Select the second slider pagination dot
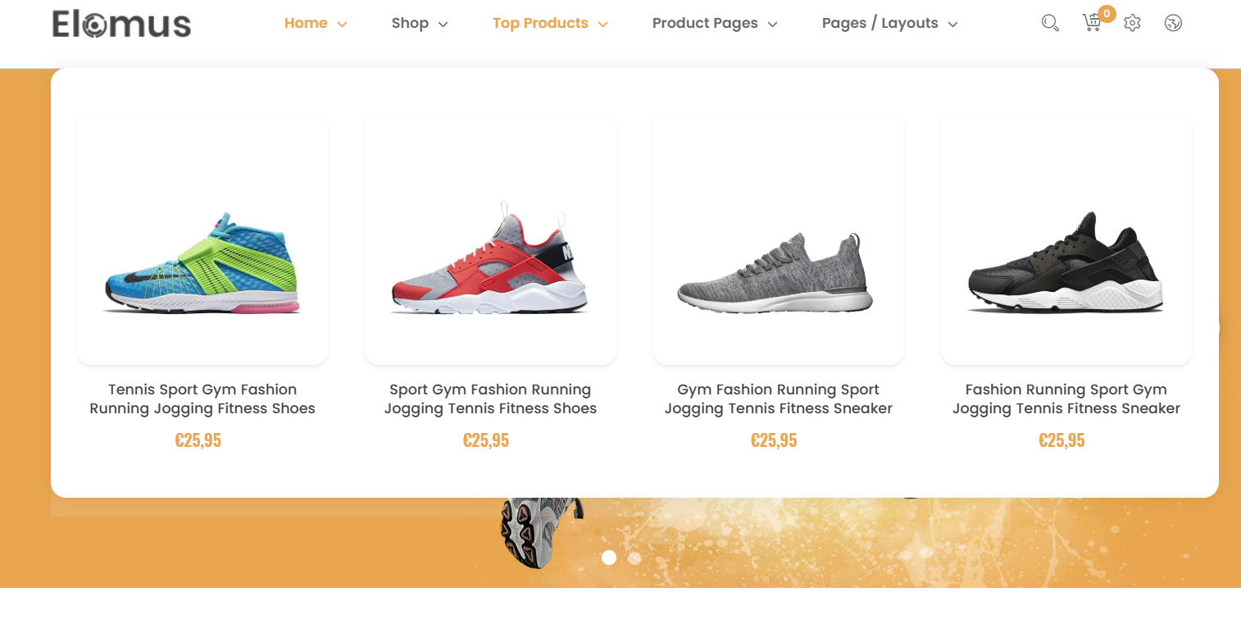Viewport: 1241px width, 624px height. click(x=634, y=558)
